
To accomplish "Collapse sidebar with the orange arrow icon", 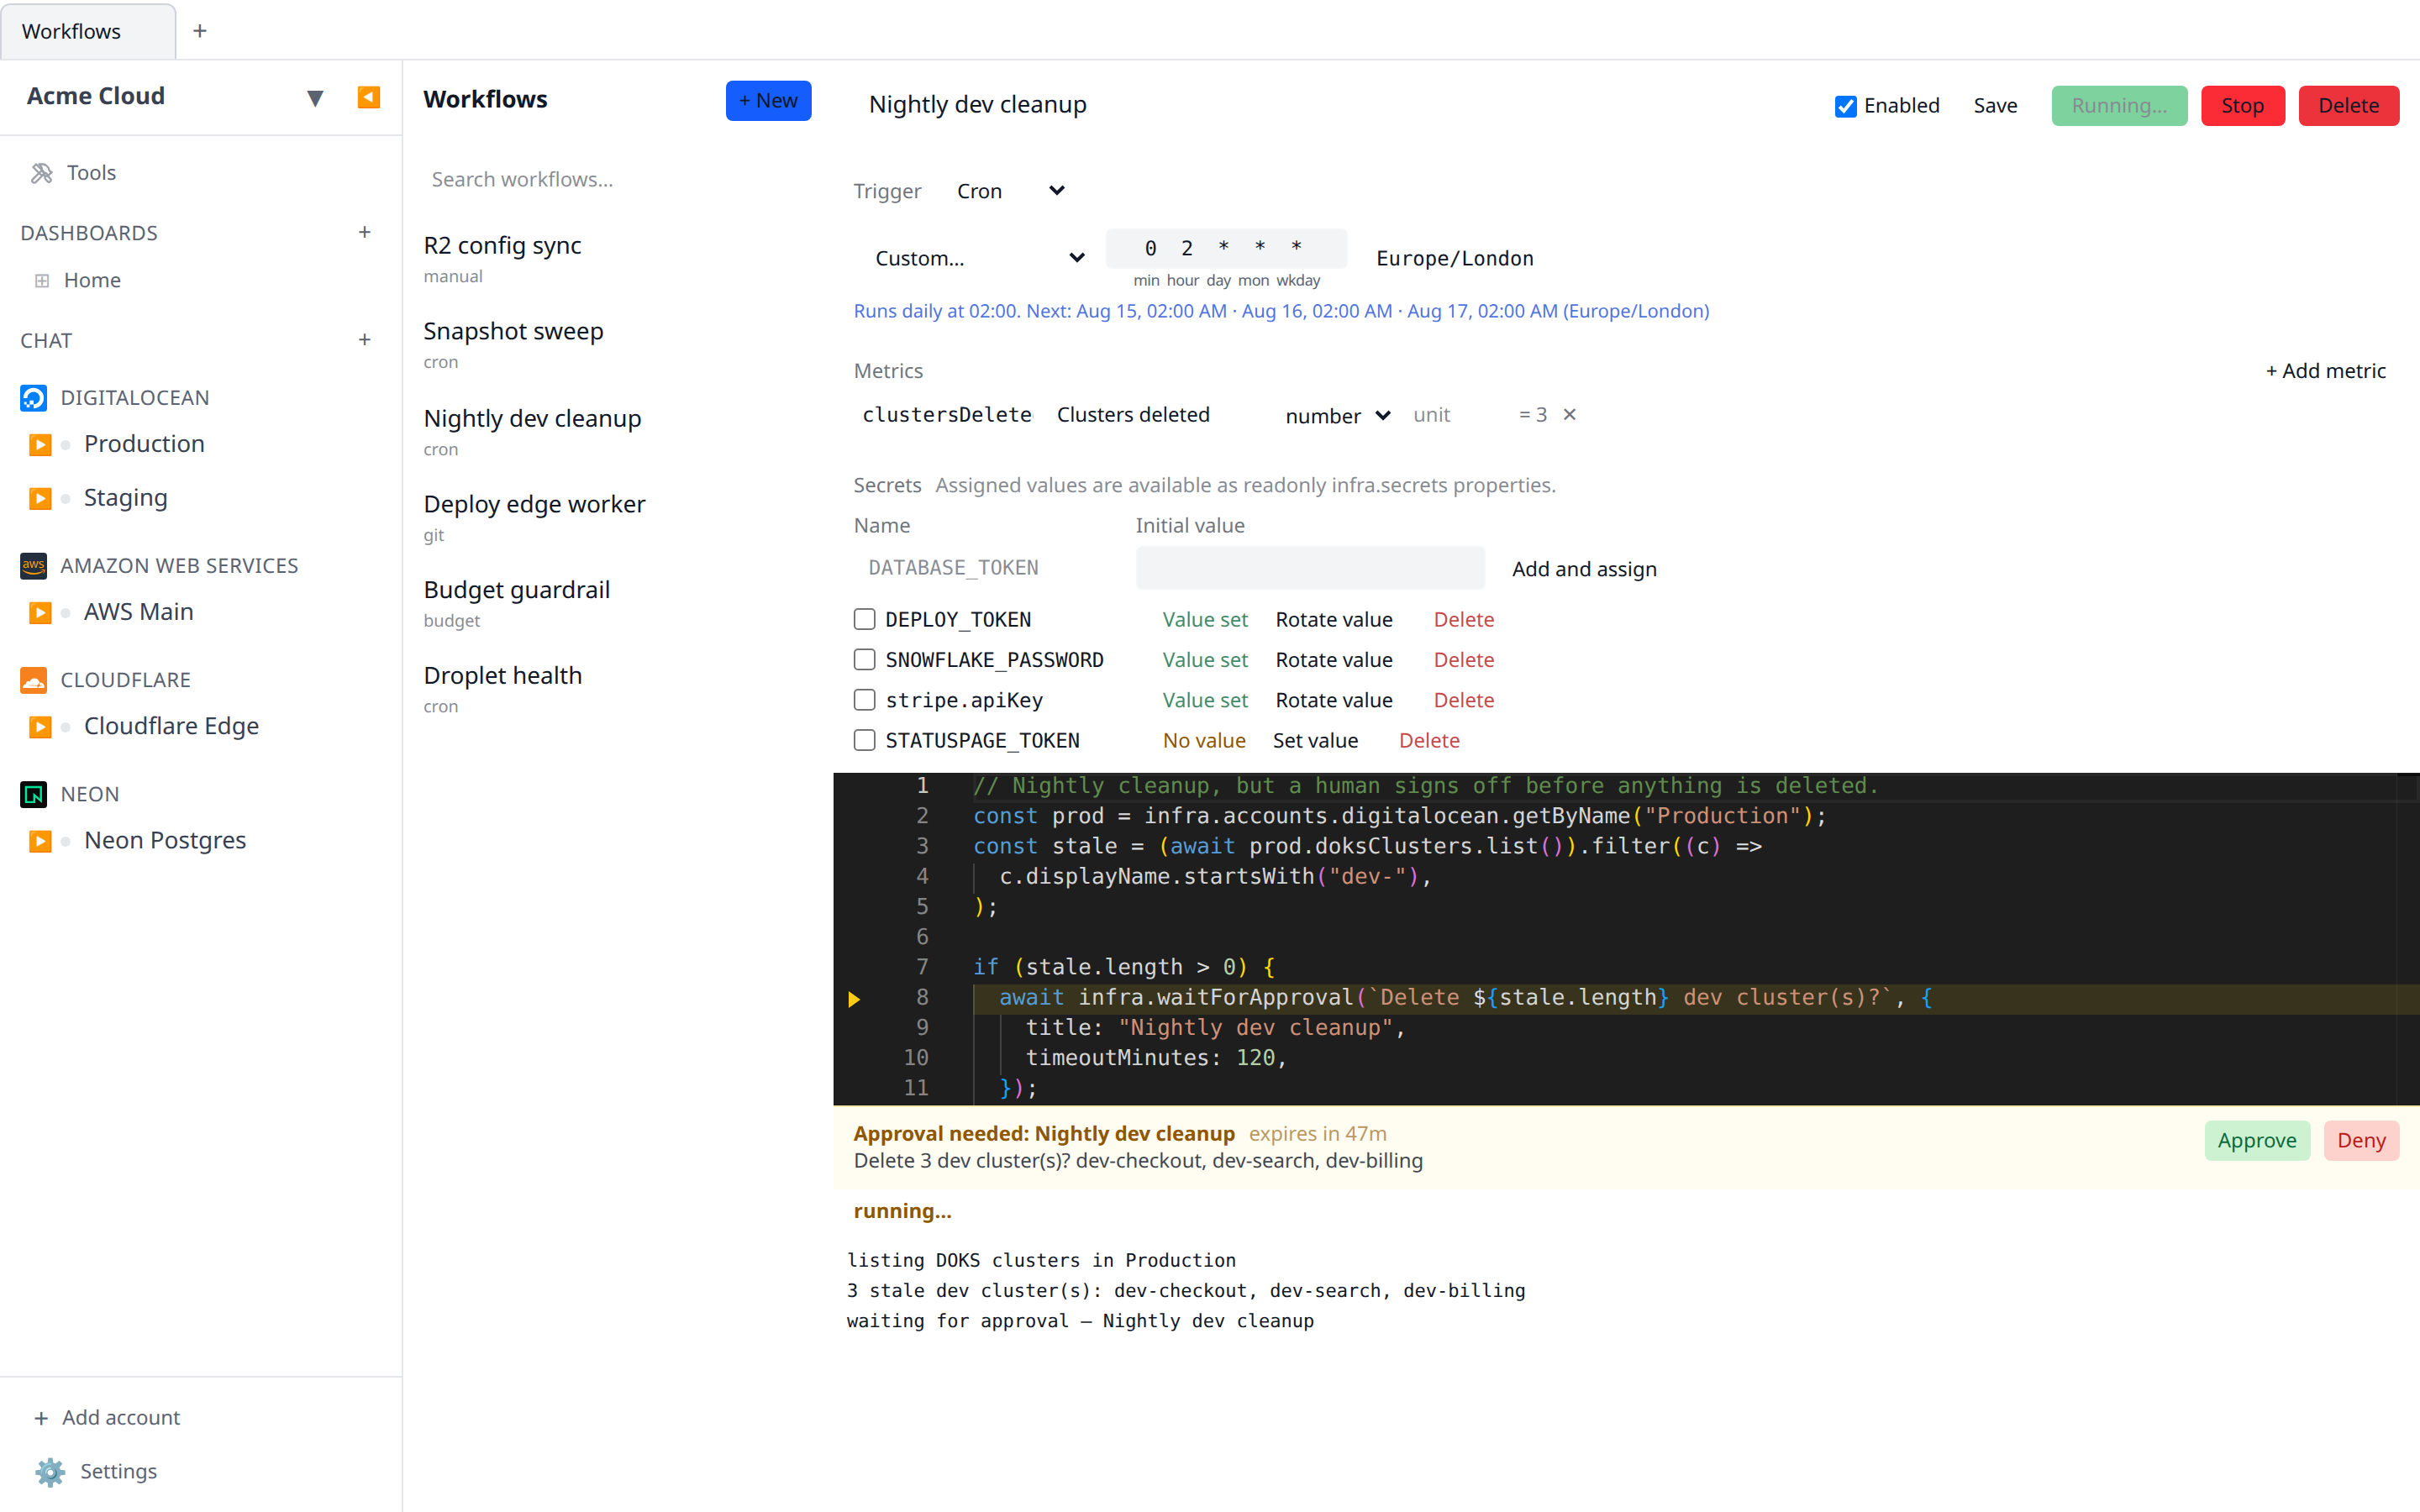I will pos(368,97).
